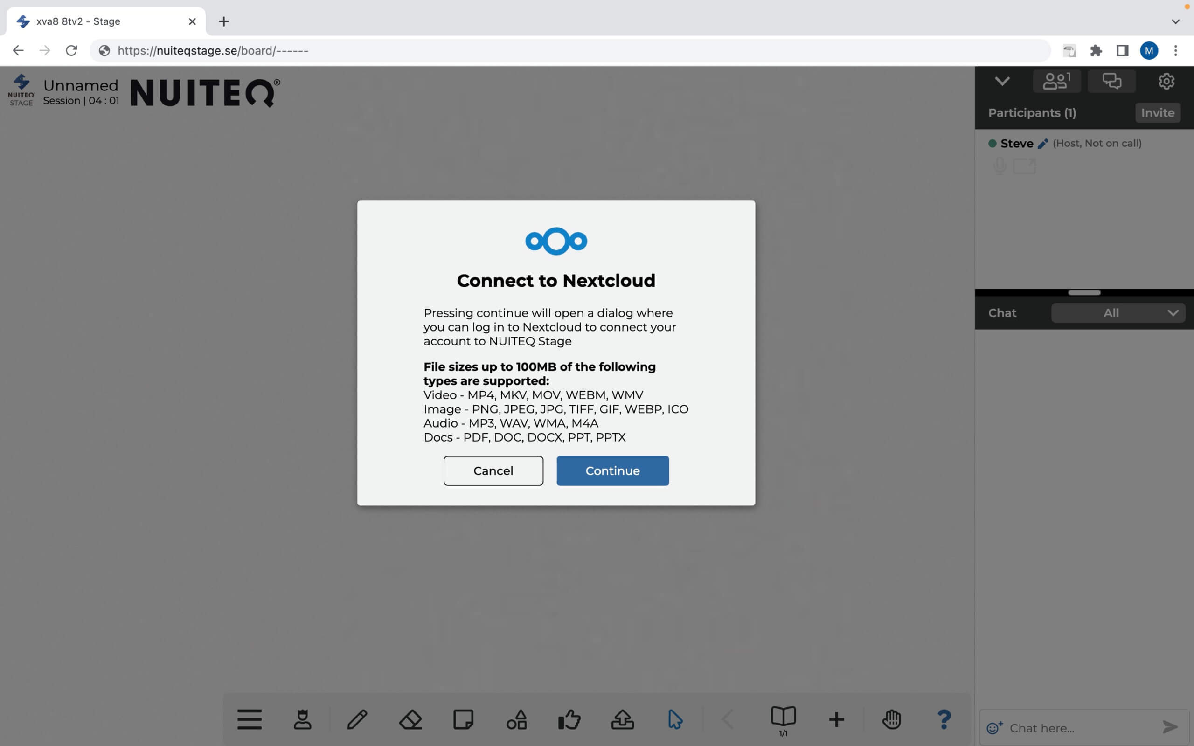1194x746 pixels.
Task: Toggle the browser side panel icon
Action: pyautogui.click(x=1123, y=50)
